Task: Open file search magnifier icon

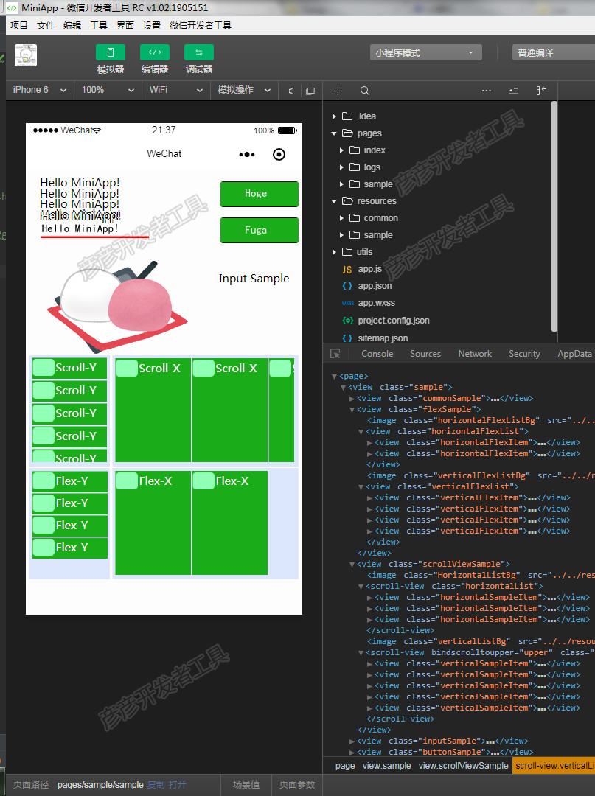Action: 364,91
